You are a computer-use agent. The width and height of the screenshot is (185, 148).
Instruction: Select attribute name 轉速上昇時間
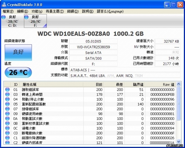32,95
